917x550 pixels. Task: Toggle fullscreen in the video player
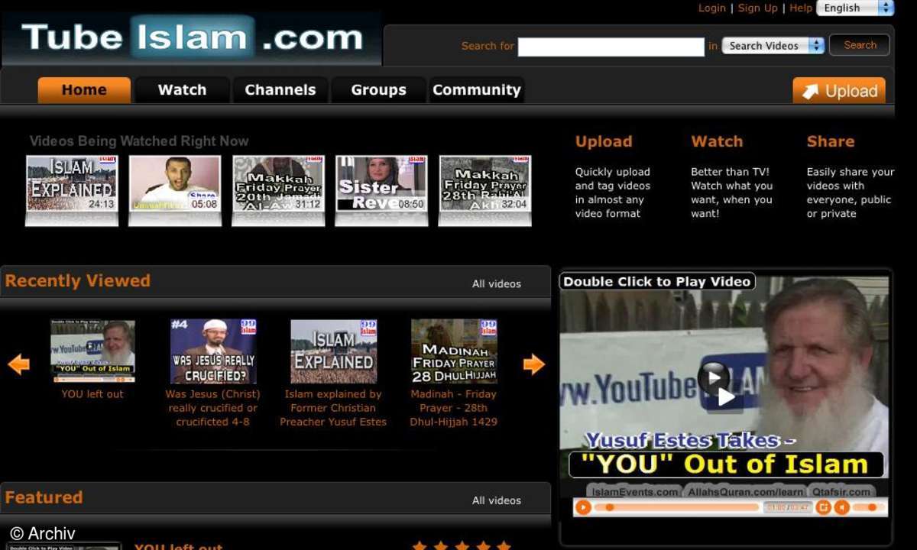tap(823, 507)
